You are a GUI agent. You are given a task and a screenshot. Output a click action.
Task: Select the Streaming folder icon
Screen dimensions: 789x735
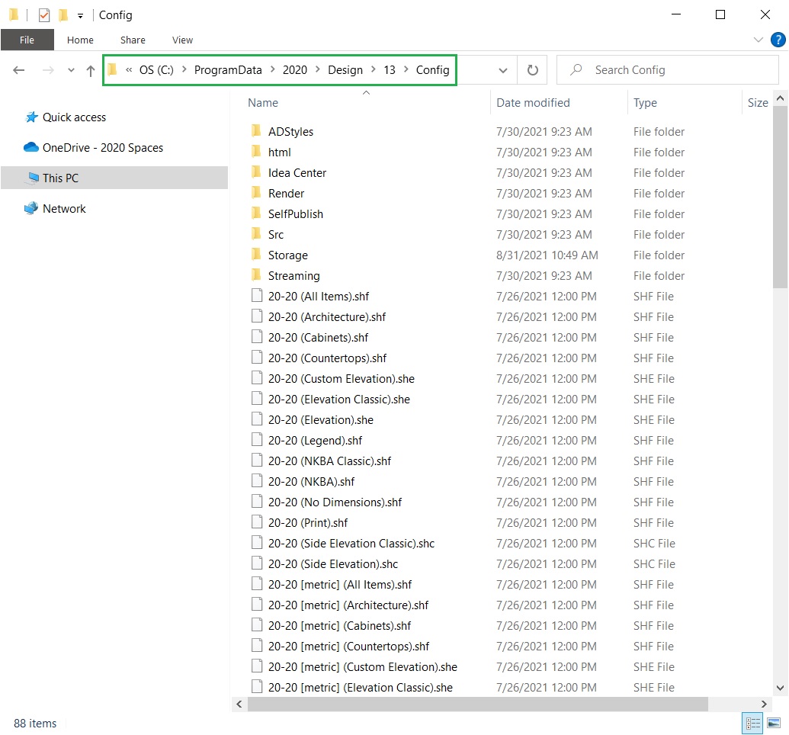coord(256,276)
